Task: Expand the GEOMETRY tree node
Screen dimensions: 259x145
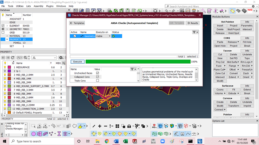Action: (x=7, y=29)
